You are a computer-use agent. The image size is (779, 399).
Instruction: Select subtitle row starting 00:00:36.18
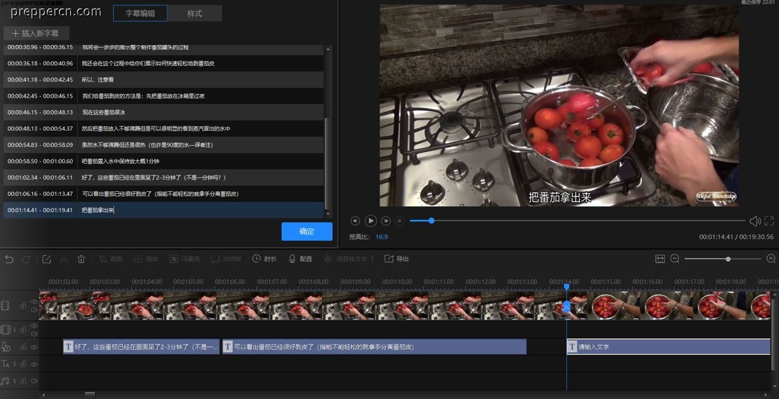(x=163, y=63)
